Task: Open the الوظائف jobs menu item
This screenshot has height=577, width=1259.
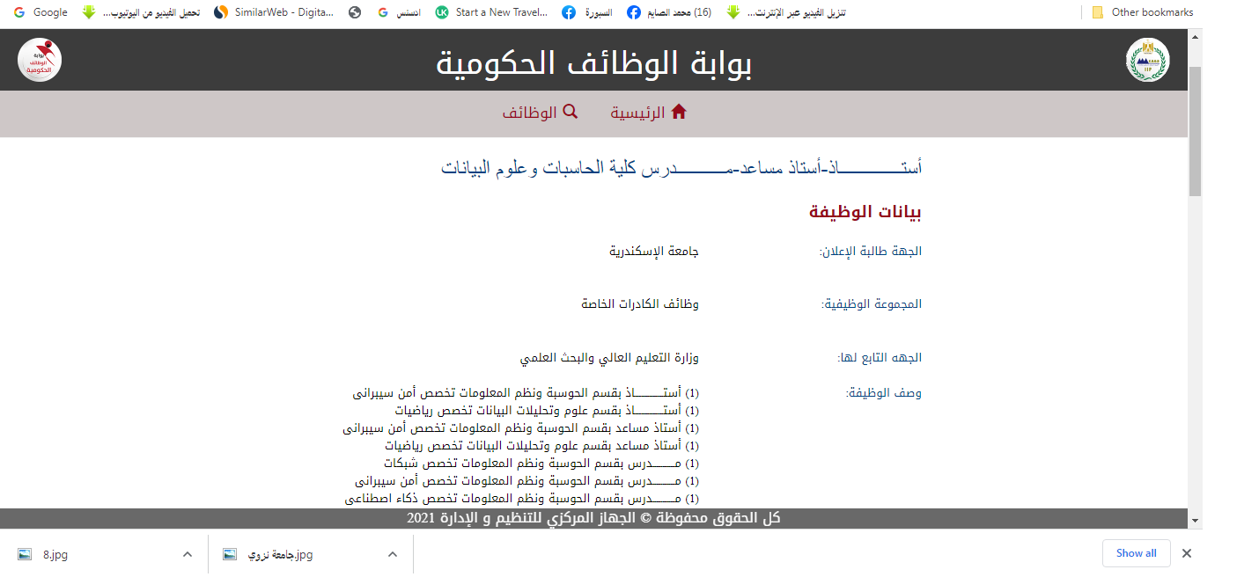Action: point(529,113)
